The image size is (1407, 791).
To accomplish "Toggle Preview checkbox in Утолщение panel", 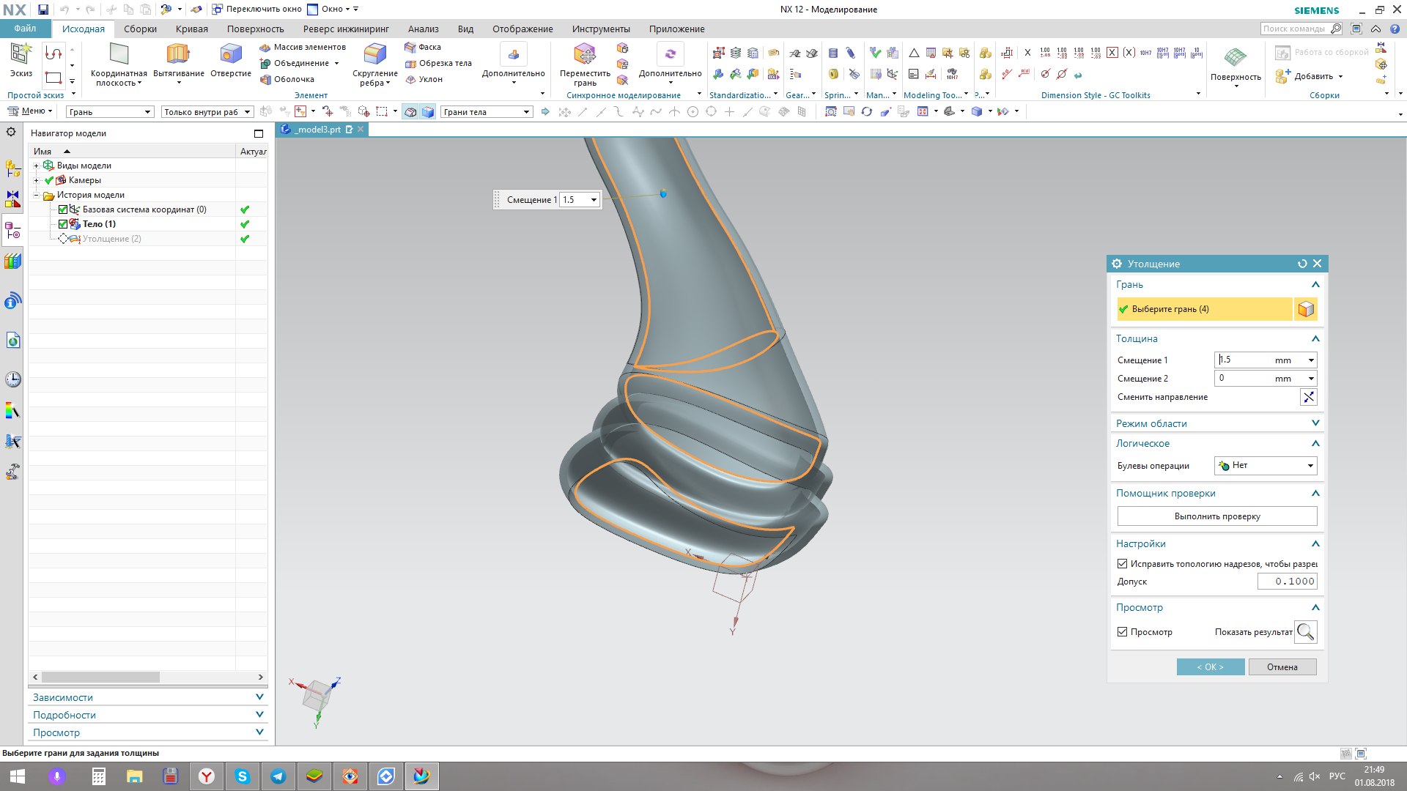I will pyautogui.click(x=1123, y=631).
